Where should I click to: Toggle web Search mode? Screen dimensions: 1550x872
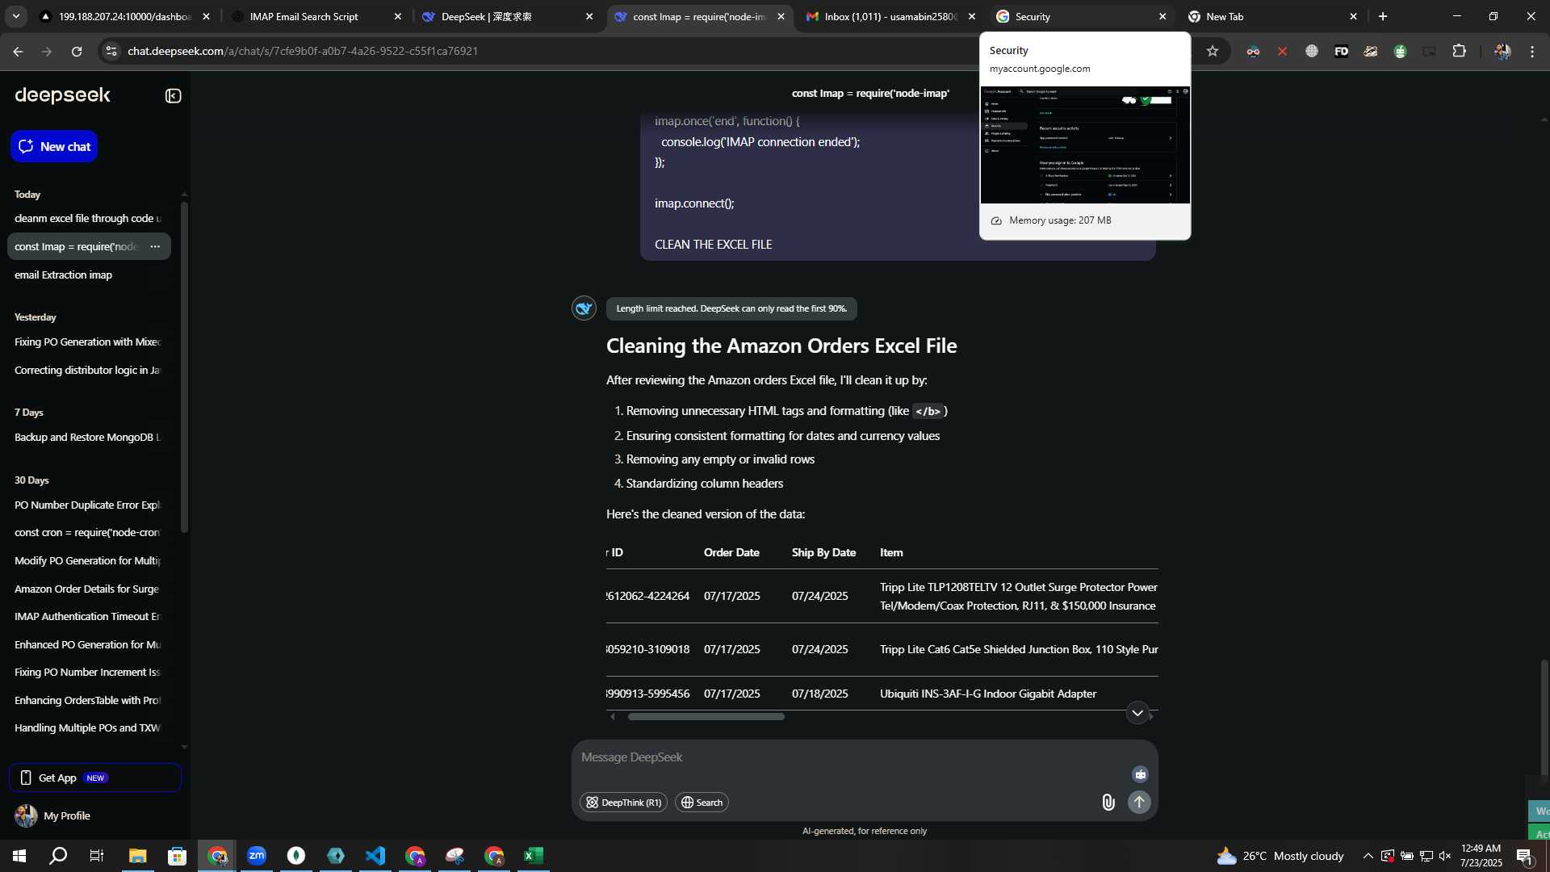click(x=702, y=802)
